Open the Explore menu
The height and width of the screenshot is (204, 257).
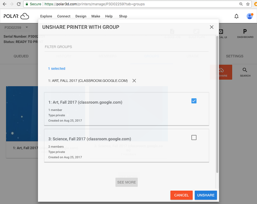tap(46, 16)
